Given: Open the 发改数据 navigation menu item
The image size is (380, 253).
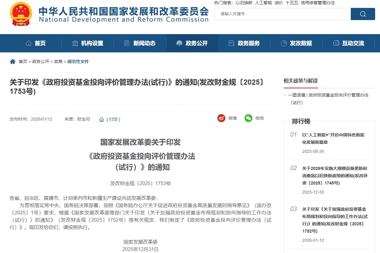Looking at the screenshot, I should click(x=296, y=43).
